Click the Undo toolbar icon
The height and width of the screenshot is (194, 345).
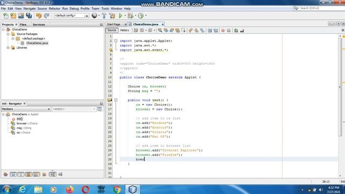[x=39, y=16]
